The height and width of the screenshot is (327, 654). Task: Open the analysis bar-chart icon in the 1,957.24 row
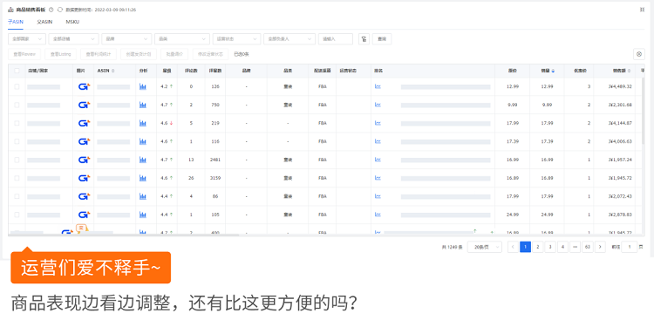pyautogui.click(x=143, y=160)
